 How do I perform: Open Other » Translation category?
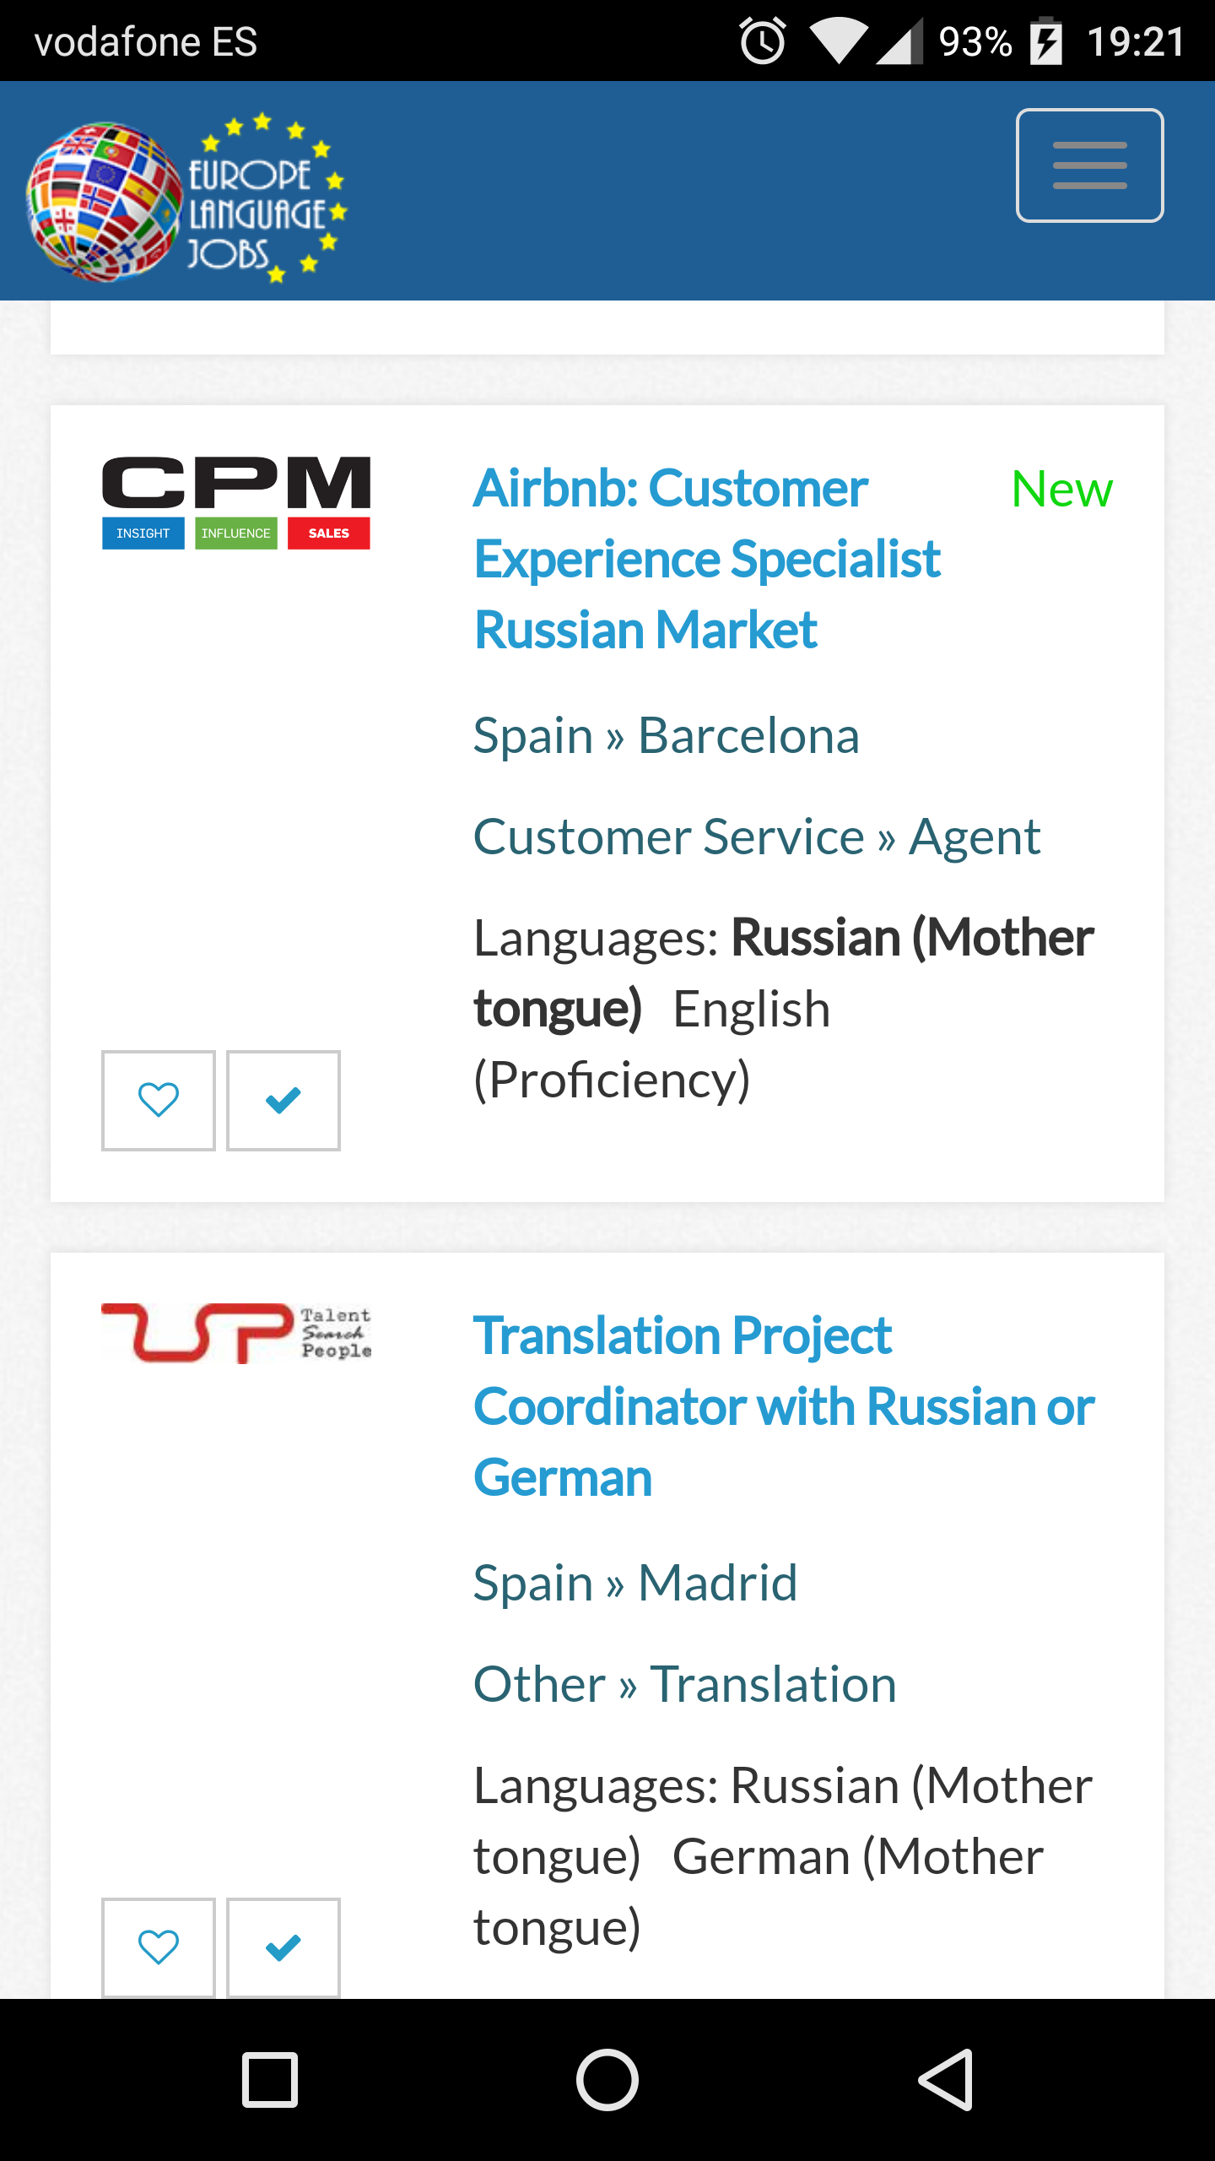tap(684, 1684)
